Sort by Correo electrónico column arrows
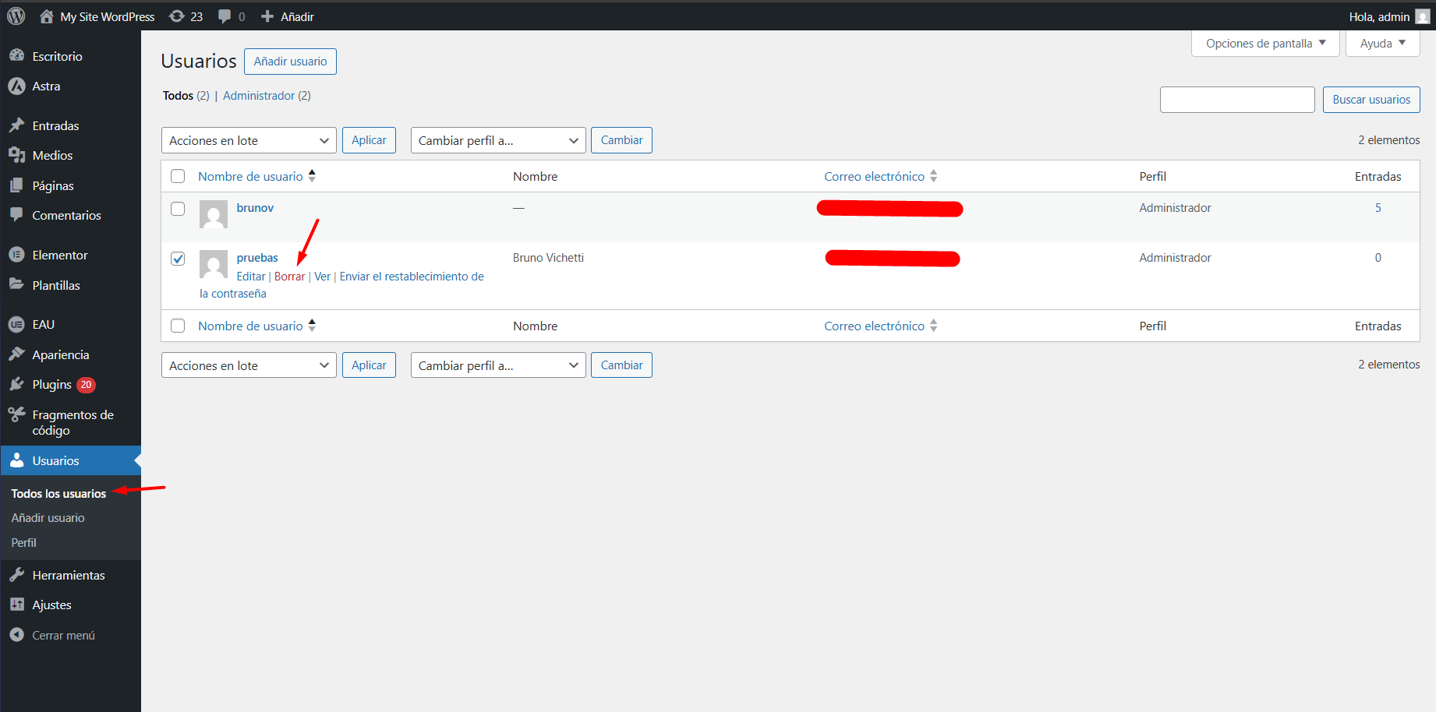 [933, 176]
